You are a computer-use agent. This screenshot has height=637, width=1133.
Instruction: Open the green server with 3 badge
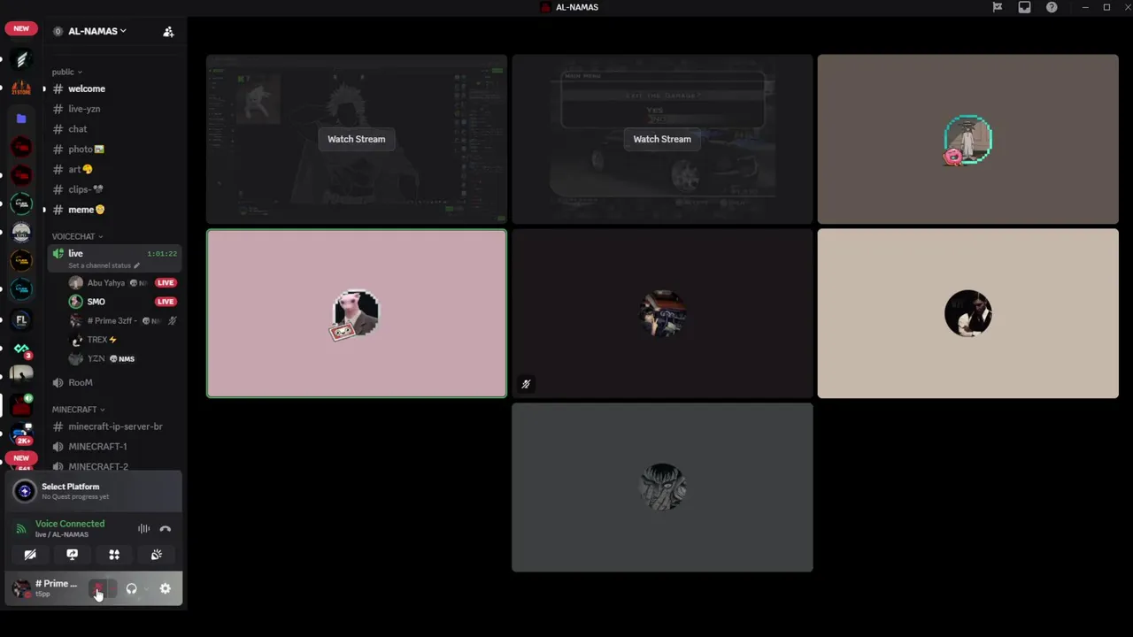(21, 349)
